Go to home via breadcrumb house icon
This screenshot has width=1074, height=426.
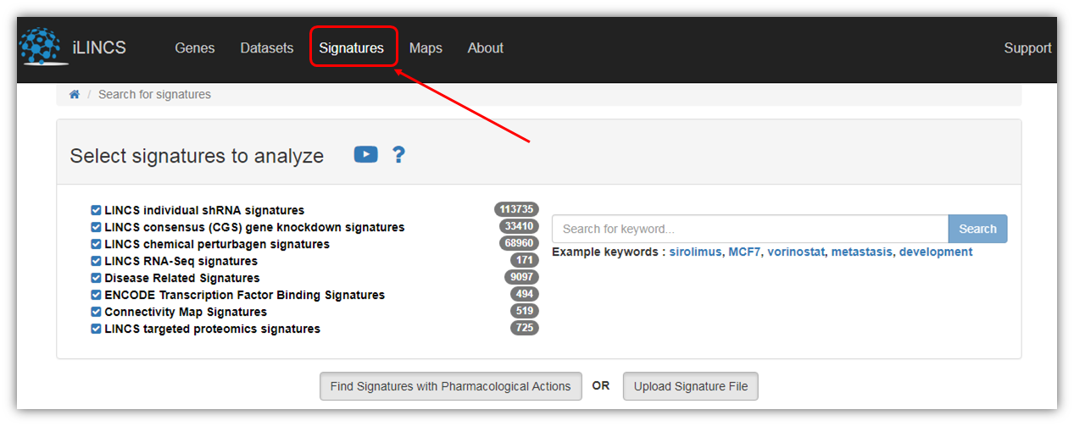[x=75, y=94]
